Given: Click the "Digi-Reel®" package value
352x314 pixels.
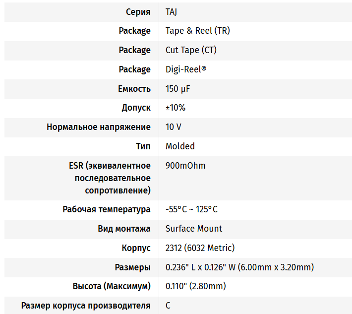Looking at the screenshot, I should [x=186, y=69].
